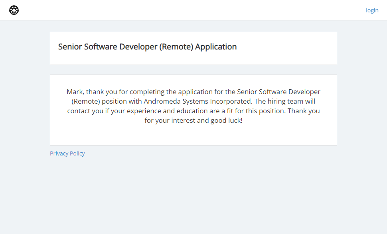Viewport: 387px width, 234px height.
Task: Open the login link
Action: tap(372, 10)
